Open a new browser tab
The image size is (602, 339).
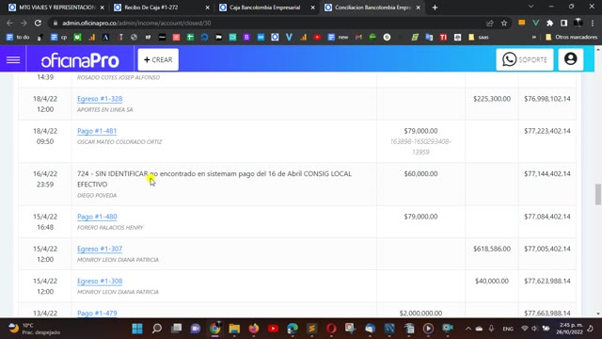click(x=435, y=8)
